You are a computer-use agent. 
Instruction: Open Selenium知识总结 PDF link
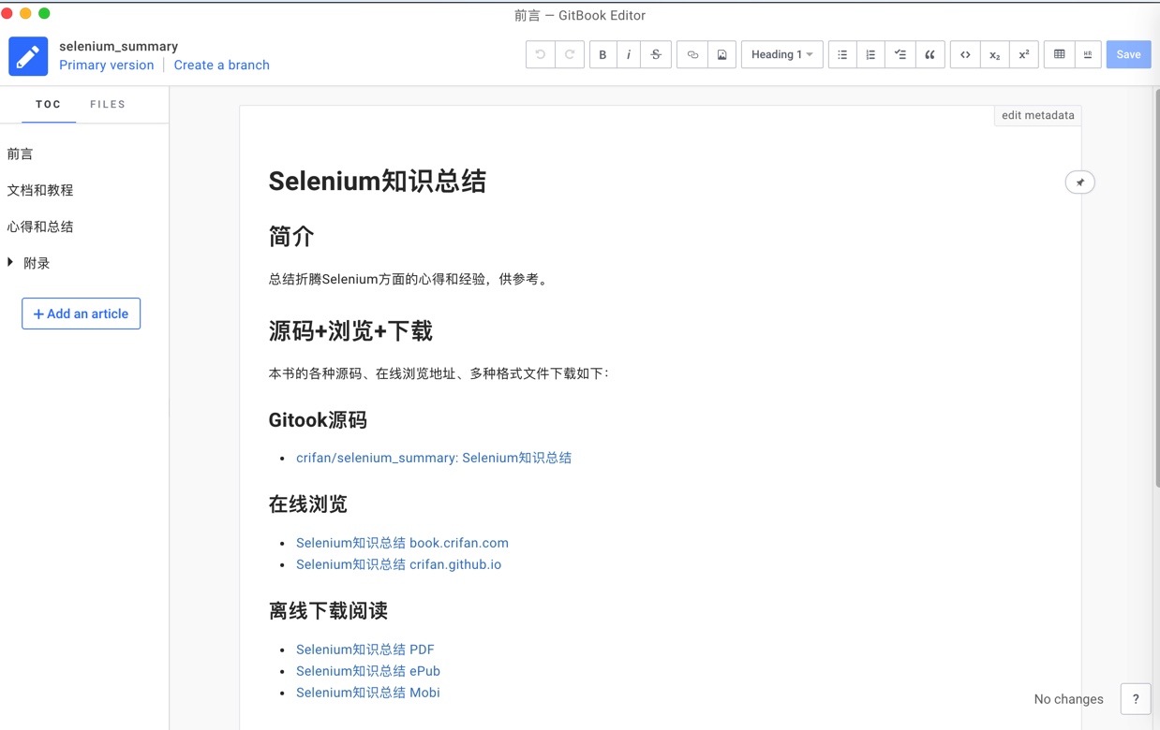point(365,650)
